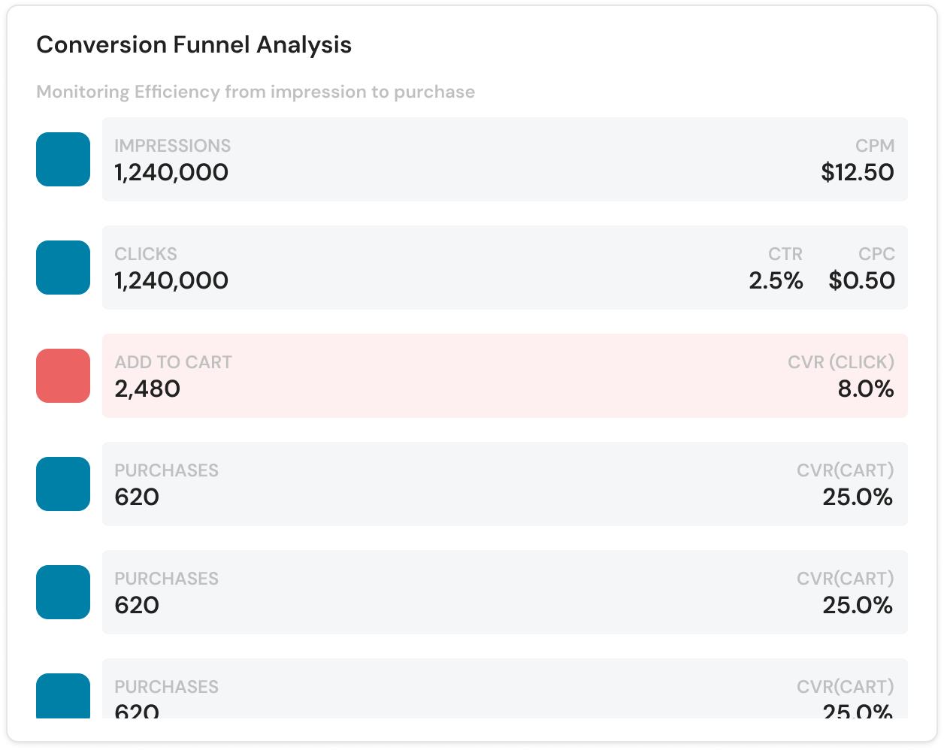Click the monitoring efficiency subtitle text
This screenshot has height=750, width=944.
[256, 92]
